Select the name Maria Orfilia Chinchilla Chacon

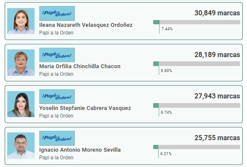(80, 66)
